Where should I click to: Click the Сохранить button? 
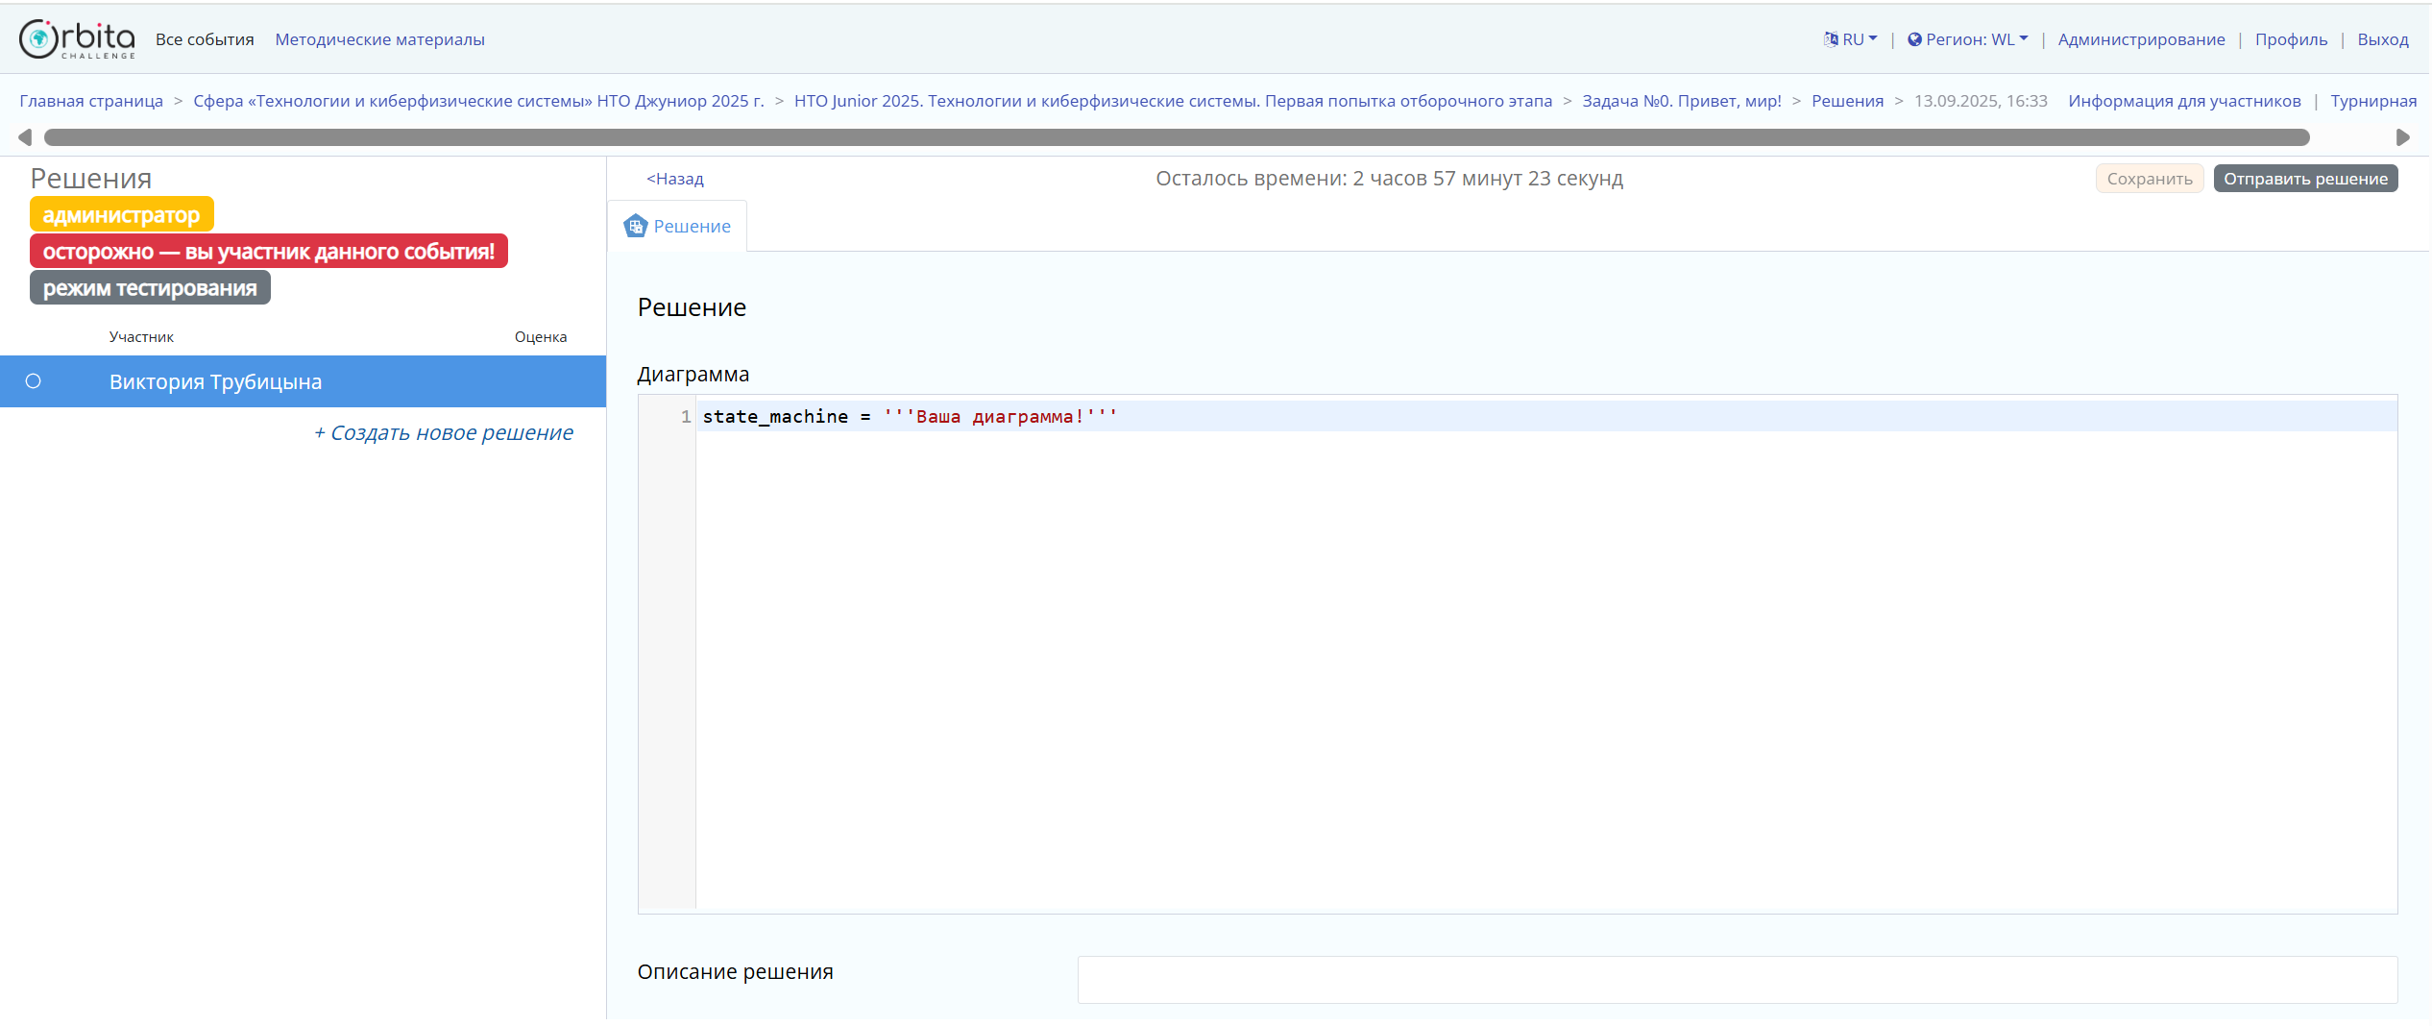pyautogui.click(x=2149, y=179)
